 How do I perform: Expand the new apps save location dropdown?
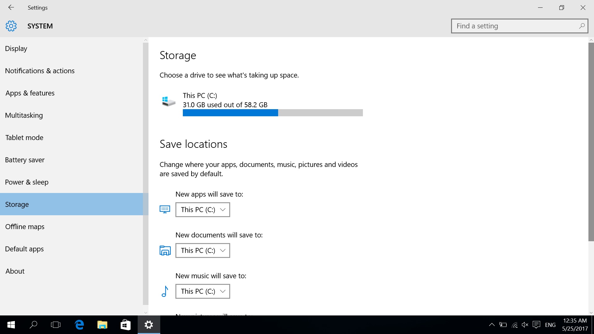pos(203,210)
